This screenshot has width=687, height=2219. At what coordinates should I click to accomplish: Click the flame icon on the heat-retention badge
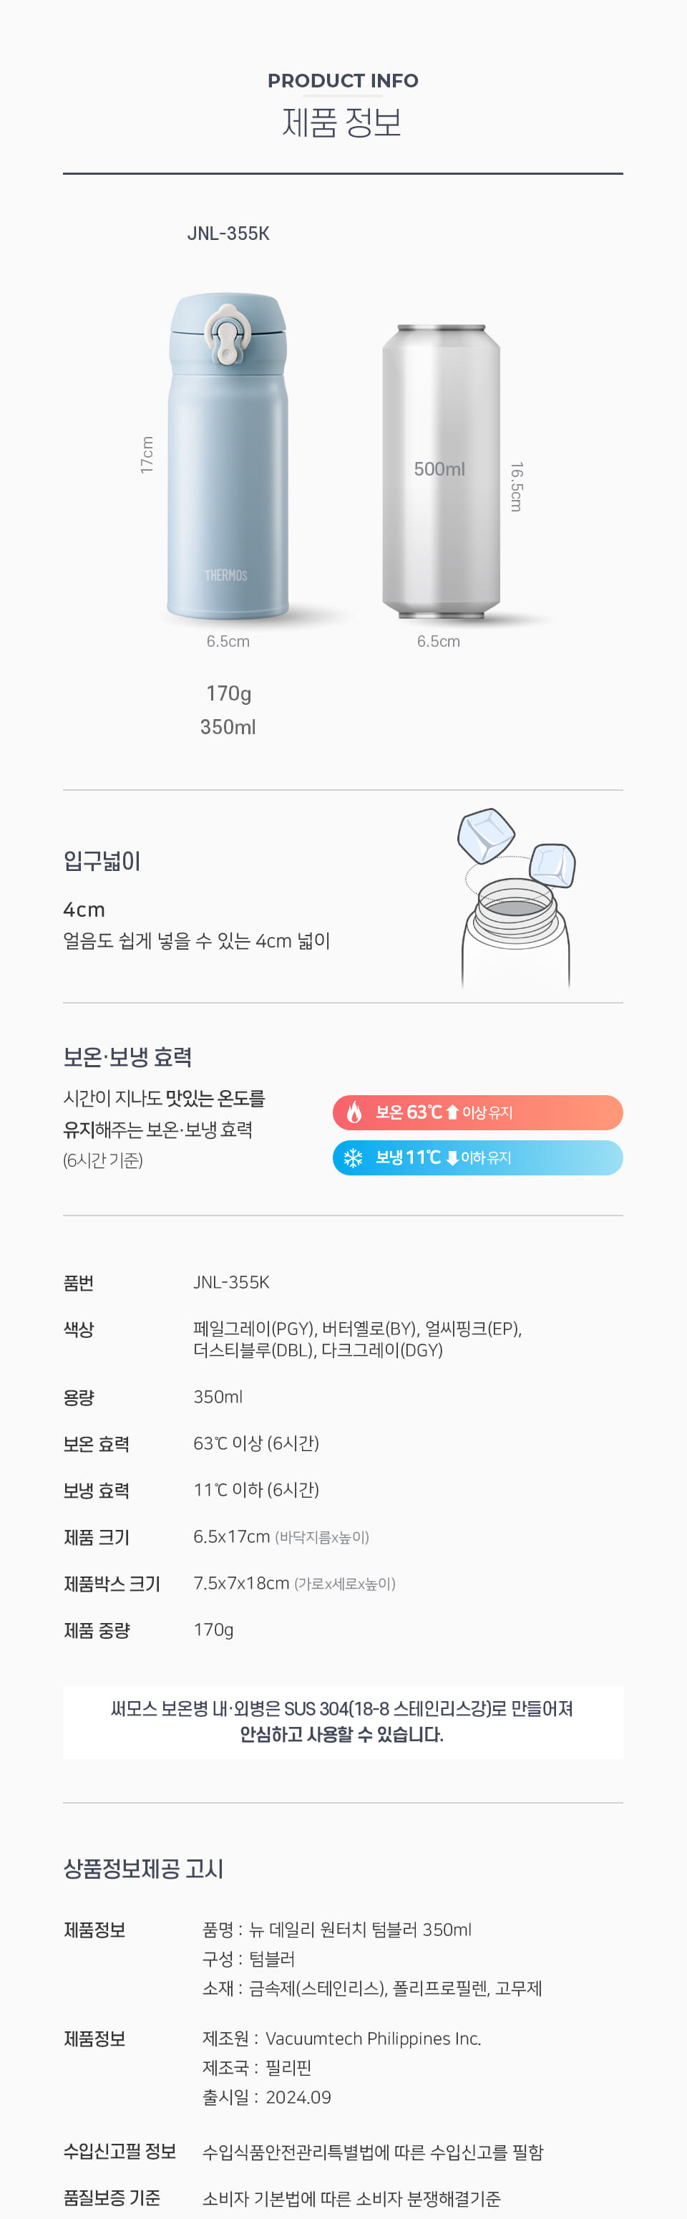(354, 1112)
